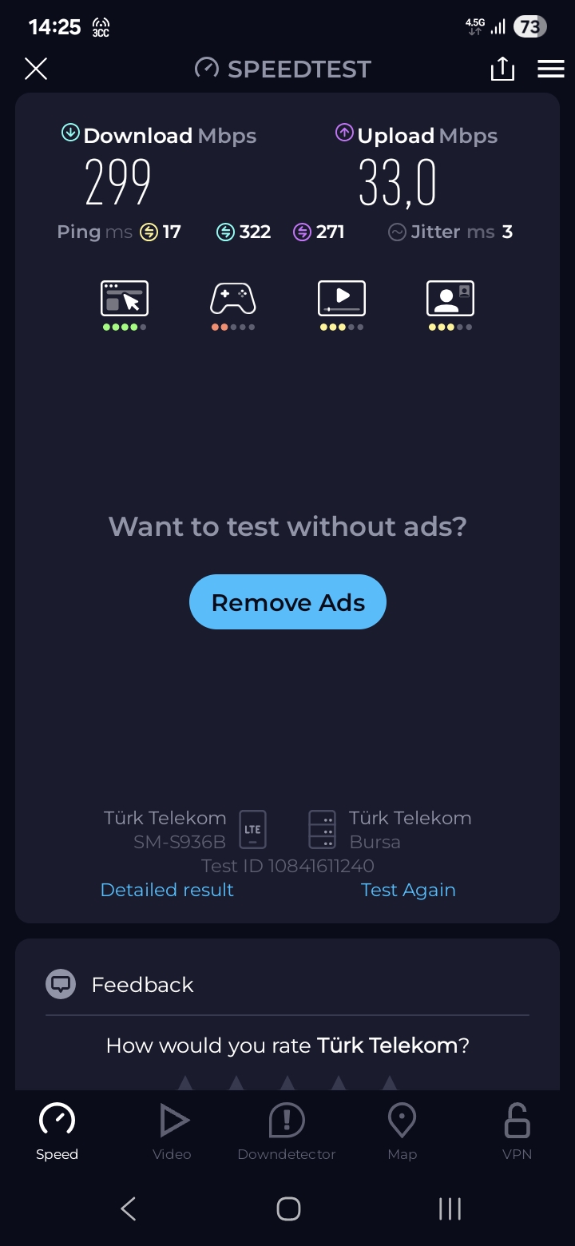575x1246 pixels.
Task: Tap the Feedback chat bubble icon
Action: (x=61, y=984)
